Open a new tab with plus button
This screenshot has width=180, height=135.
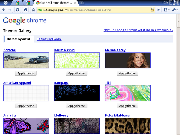(82, 3)
